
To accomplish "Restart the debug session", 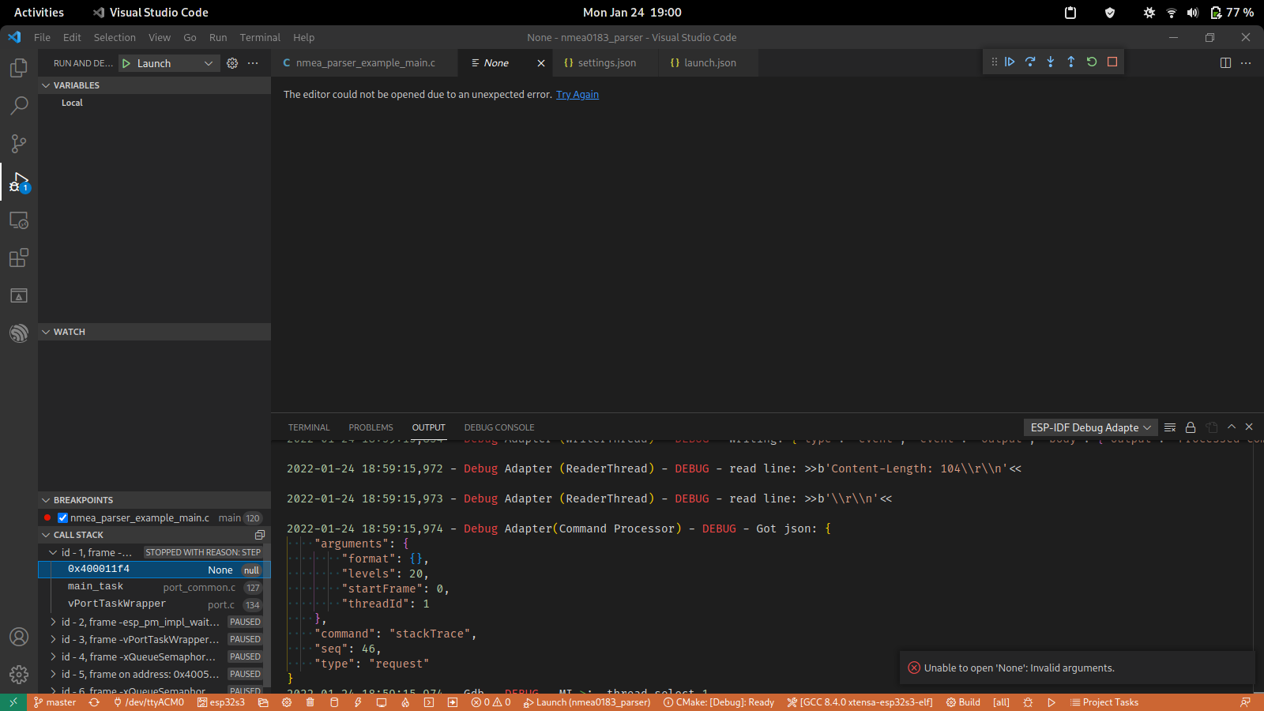I will tap(1091, 62).
